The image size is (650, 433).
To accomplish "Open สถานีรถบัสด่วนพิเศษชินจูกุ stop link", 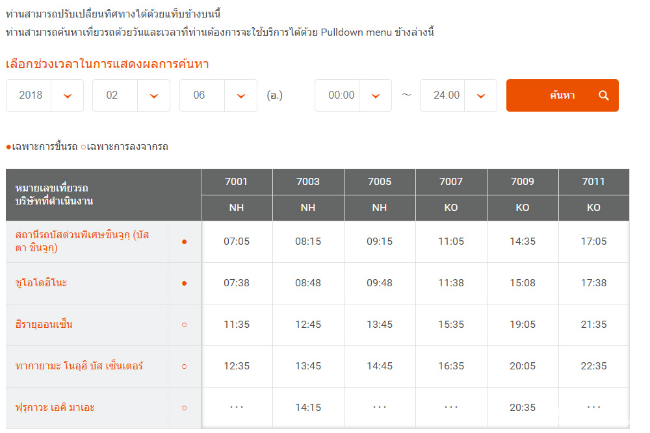I will (x=82, y=241).
